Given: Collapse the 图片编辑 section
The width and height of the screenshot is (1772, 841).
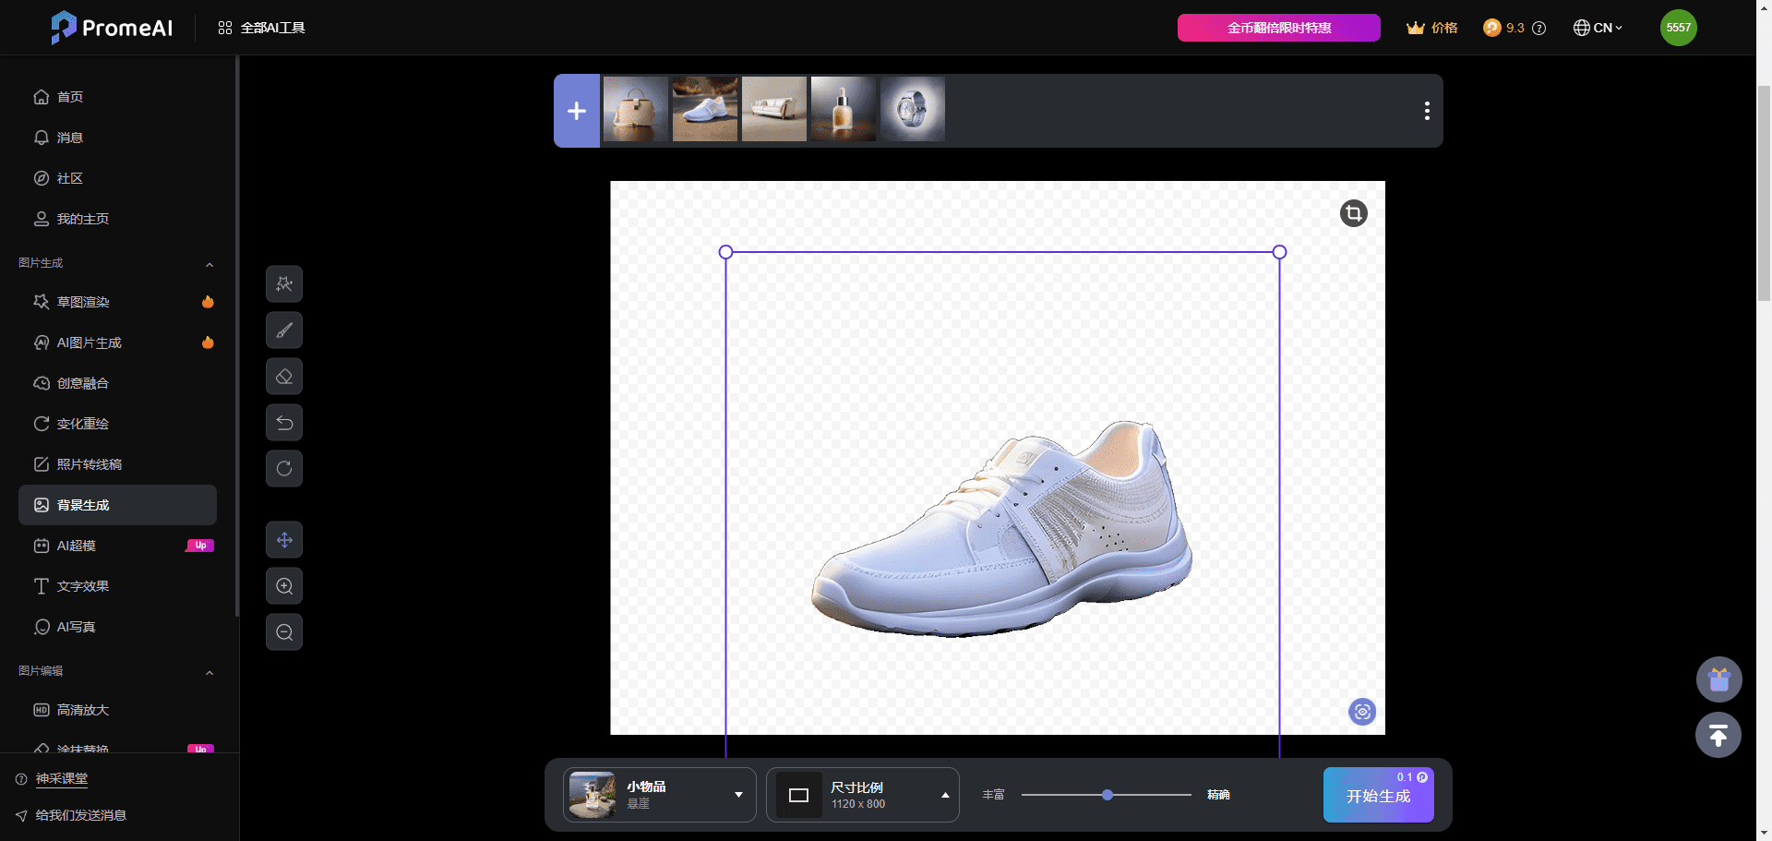Looking at the screenshot, I should (210, 672).
